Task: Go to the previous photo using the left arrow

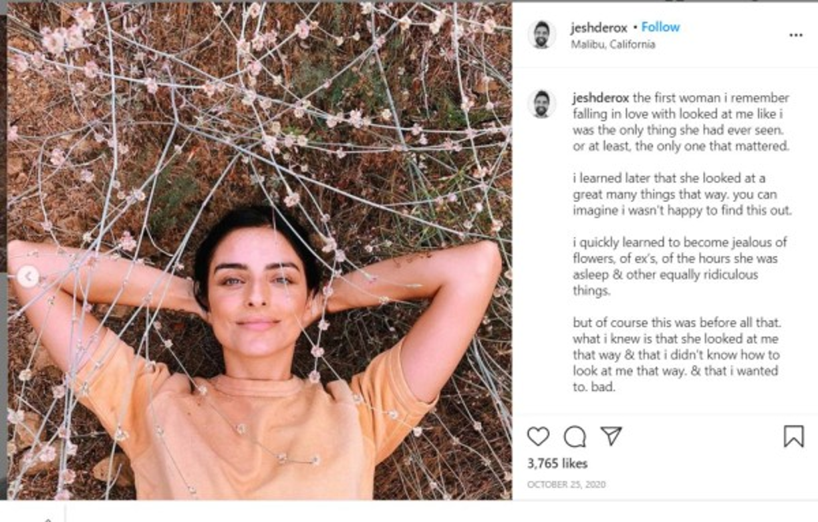Action: pyautogui.click(x=27, y=277)
